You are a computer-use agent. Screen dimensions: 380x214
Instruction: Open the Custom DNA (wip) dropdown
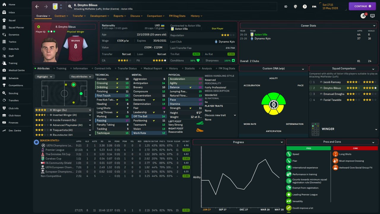coord(303,69)
